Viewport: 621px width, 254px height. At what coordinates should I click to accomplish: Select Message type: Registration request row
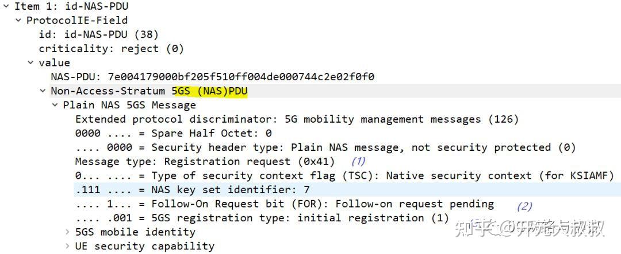(x=205, y=162)
